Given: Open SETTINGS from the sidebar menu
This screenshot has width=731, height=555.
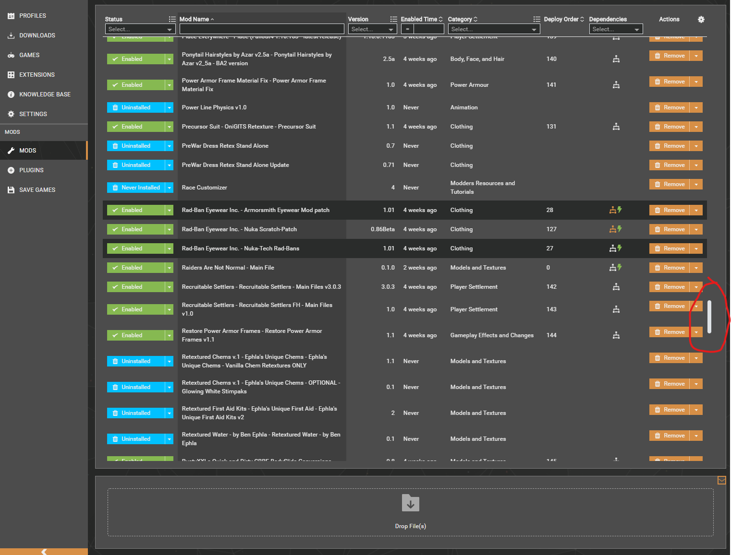Looking at the screenshot, I should coord(33,114).
